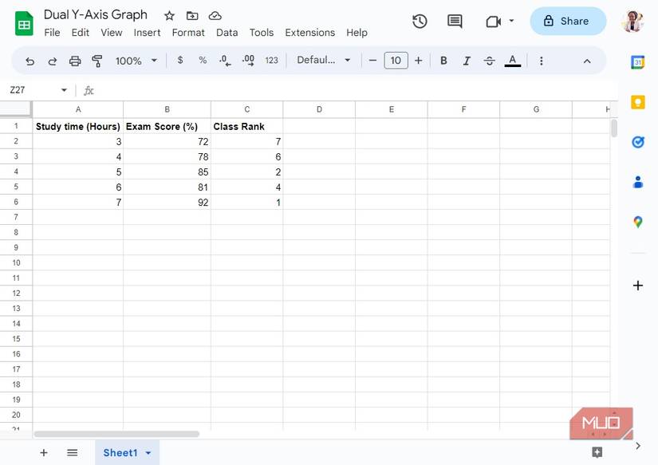Add a new sheet with plus button
This screenshot has height=465, width=658.
(44, 453)
